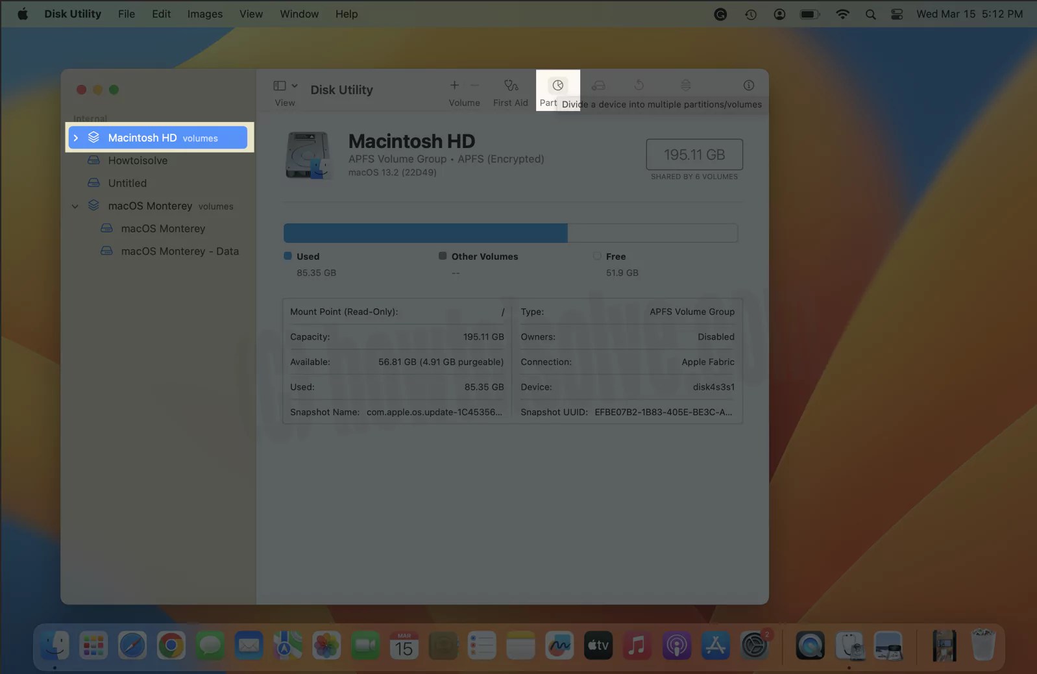Open System Settings from the Dock
The image size is (1037, 674).
coord(754,645)
